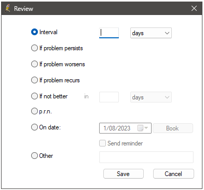The height and width of the screenshot is (190, 204).
Task: Focus the Interval number input field
Action: pyautogui.click(x=109, y=33)
